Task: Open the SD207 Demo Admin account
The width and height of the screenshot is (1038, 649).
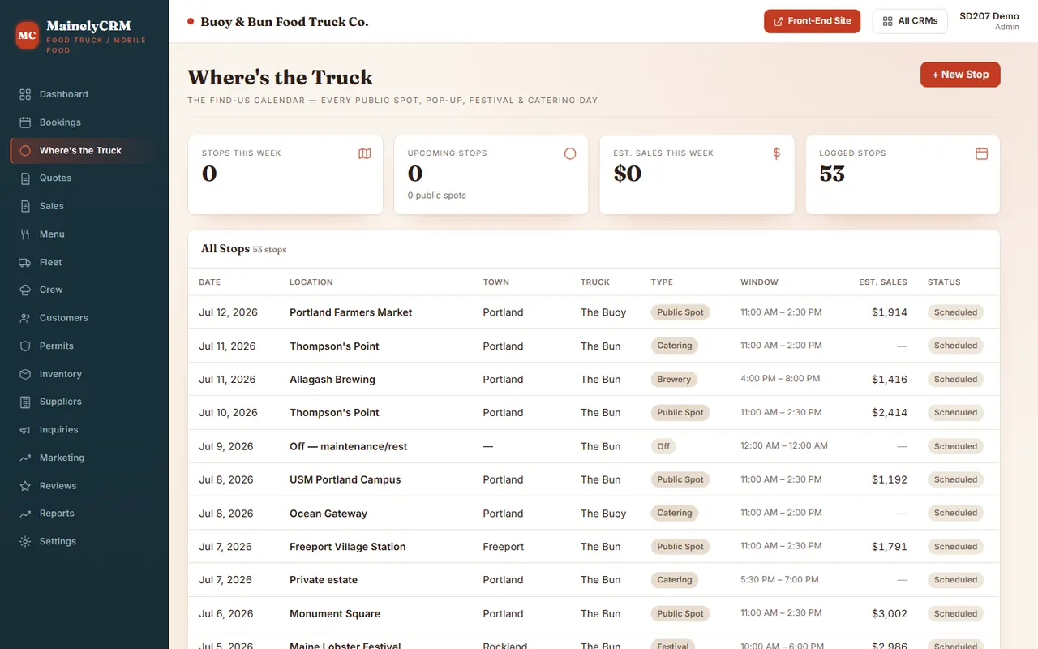Action: pyautogui.click(x=989, y=21)
